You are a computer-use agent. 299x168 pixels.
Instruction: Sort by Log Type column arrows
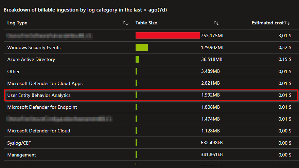tap(125, 23)
